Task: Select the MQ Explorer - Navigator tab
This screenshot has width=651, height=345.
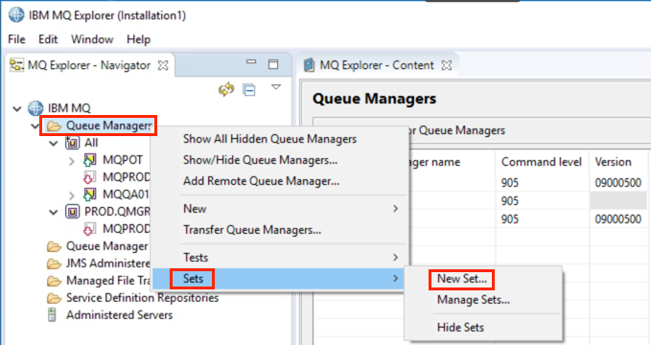Action: pos(89,65)
